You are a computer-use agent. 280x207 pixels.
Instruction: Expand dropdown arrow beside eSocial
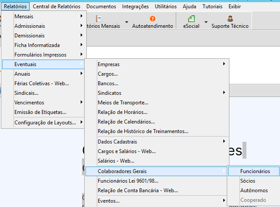[206, 22]
